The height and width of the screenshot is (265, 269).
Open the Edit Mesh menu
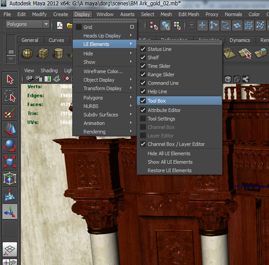pyautogui.click(x=188, y=14)
